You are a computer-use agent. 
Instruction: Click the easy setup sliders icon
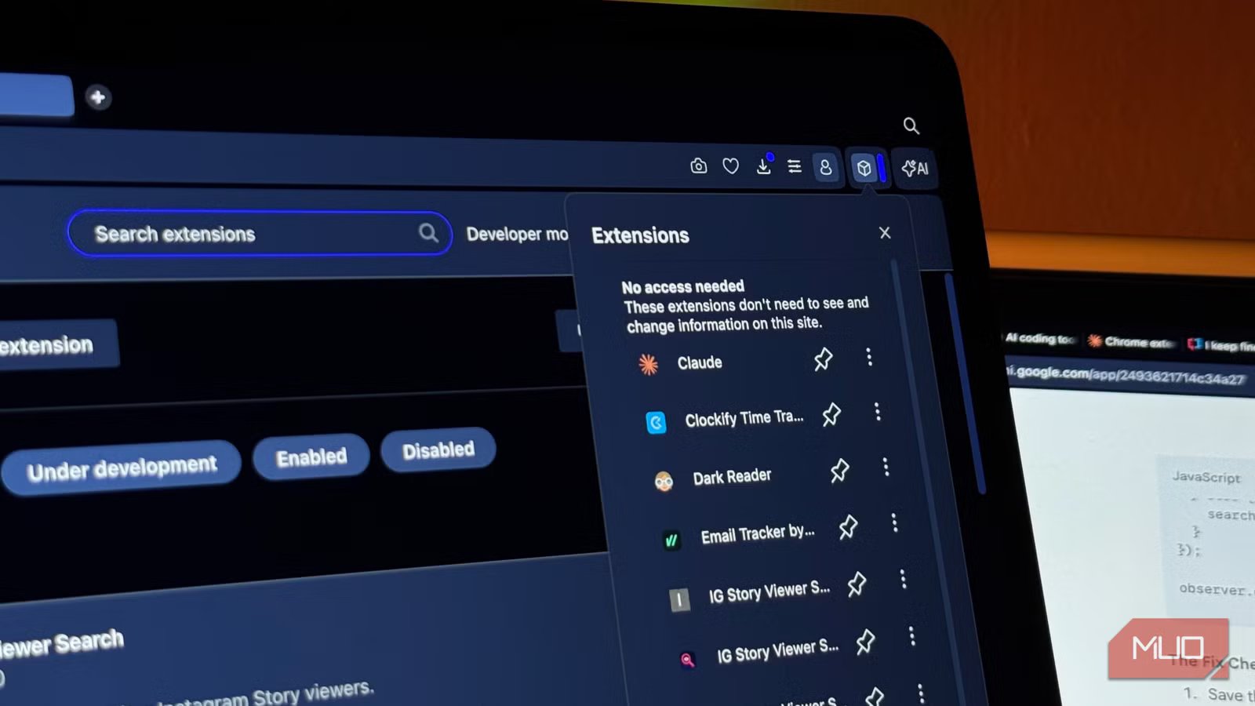pos(795,166)
